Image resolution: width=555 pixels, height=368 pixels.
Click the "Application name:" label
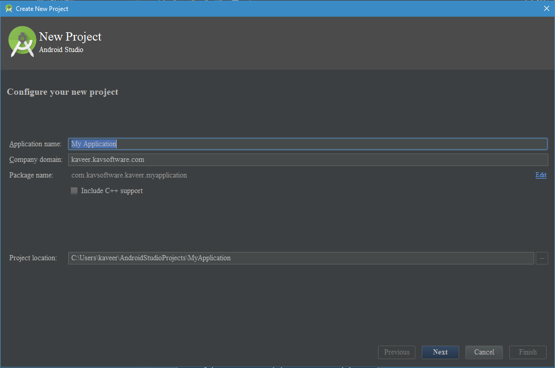tap(35, 144)
